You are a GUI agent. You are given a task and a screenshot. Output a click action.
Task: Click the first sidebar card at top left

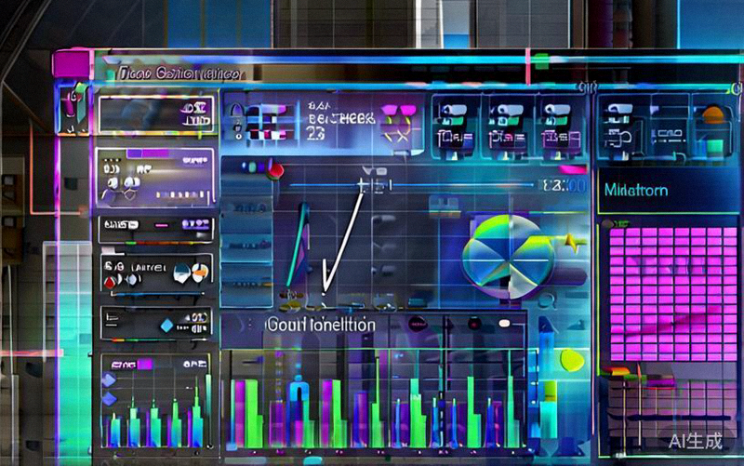(156, 115)
